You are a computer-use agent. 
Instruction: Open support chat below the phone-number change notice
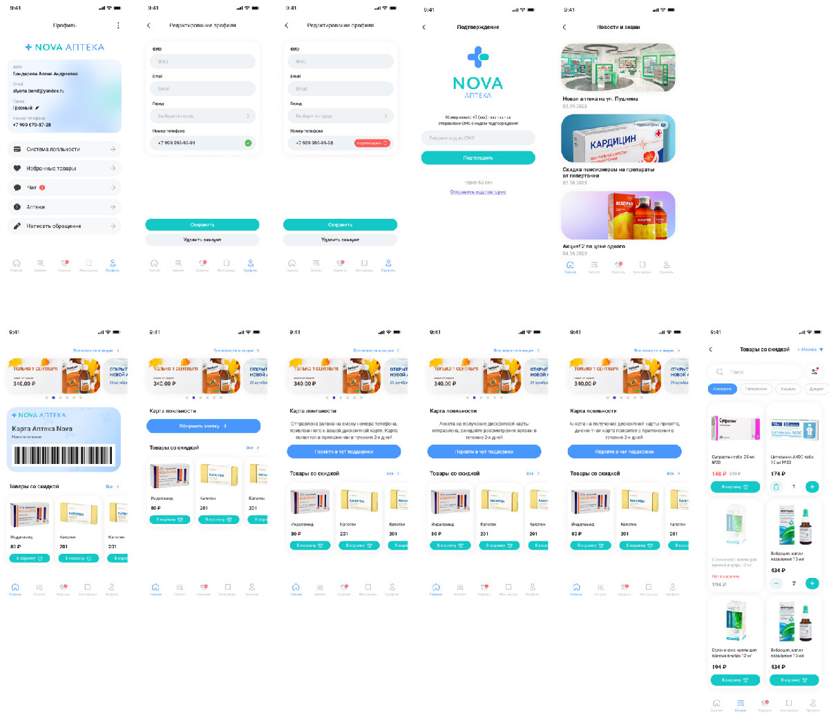click(344, 452)
